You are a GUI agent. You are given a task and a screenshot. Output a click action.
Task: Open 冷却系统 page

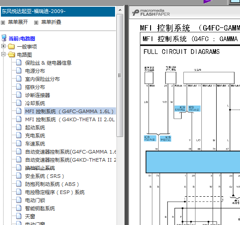pos(35,103)
